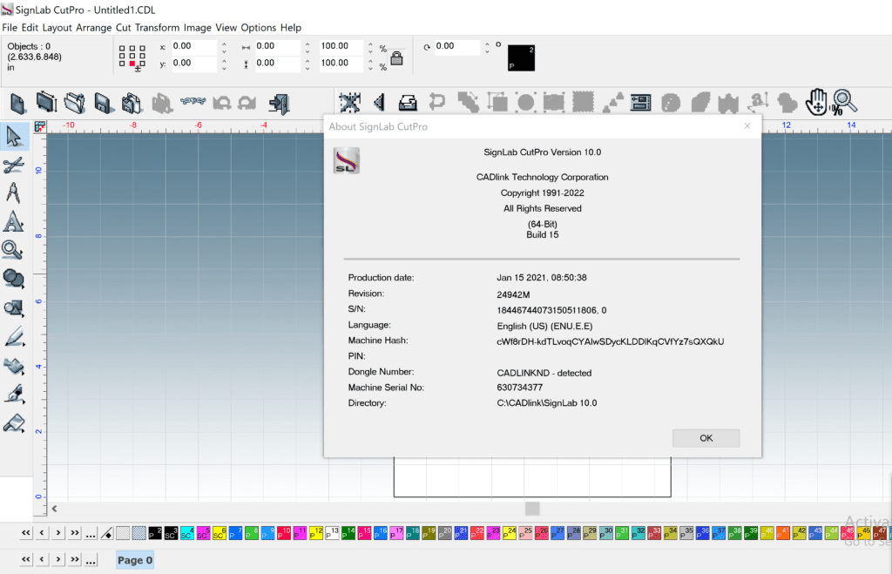Open the Transform menu
This screenshot has width=892, height=574.
point(157,27)
